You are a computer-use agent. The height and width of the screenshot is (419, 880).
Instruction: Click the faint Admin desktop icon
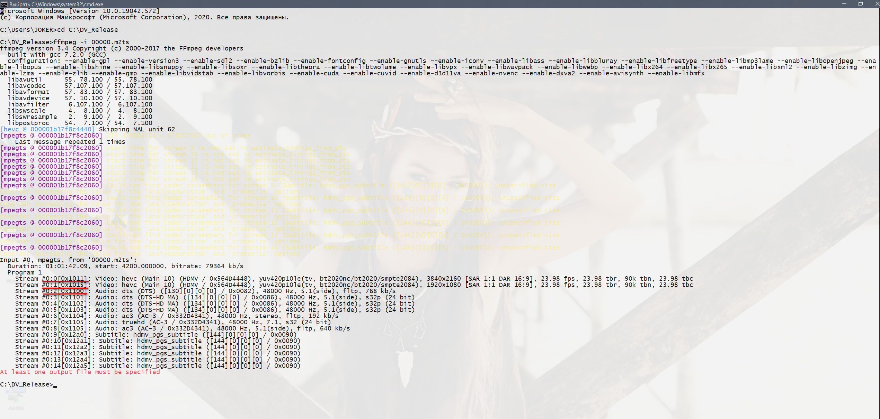(16, 398)
